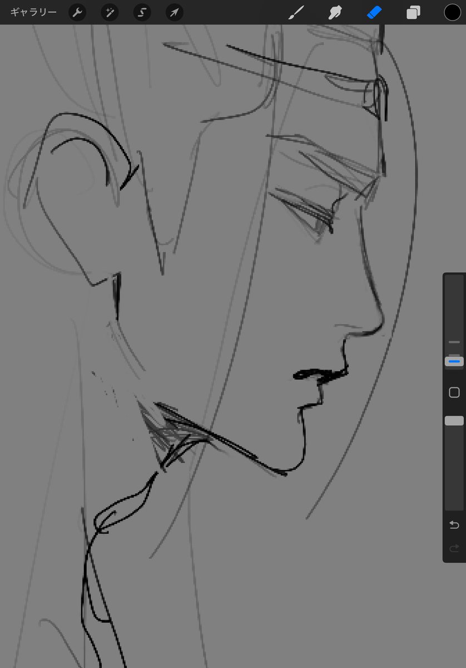Viewport: 466px width, 668px height.
Task: Select the Brush tool
Action: point(296,12)
